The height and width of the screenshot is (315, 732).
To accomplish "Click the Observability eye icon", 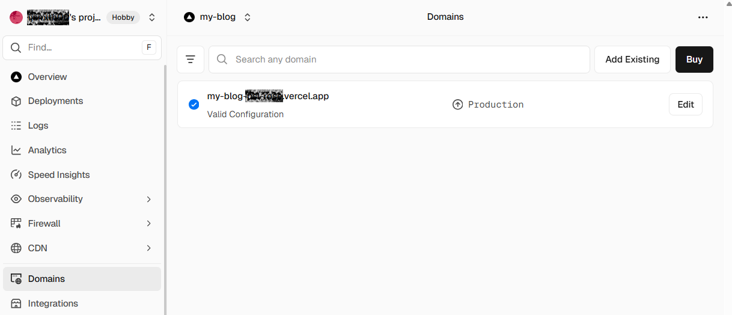I will point(16,199).
